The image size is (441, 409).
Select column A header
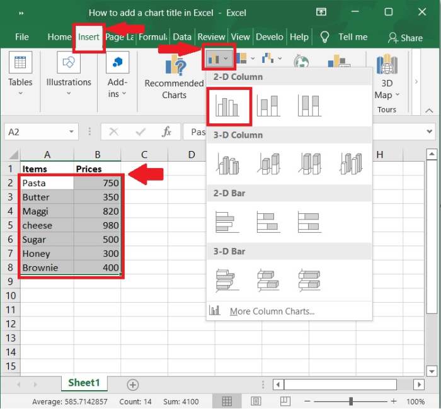coord(47,155)
